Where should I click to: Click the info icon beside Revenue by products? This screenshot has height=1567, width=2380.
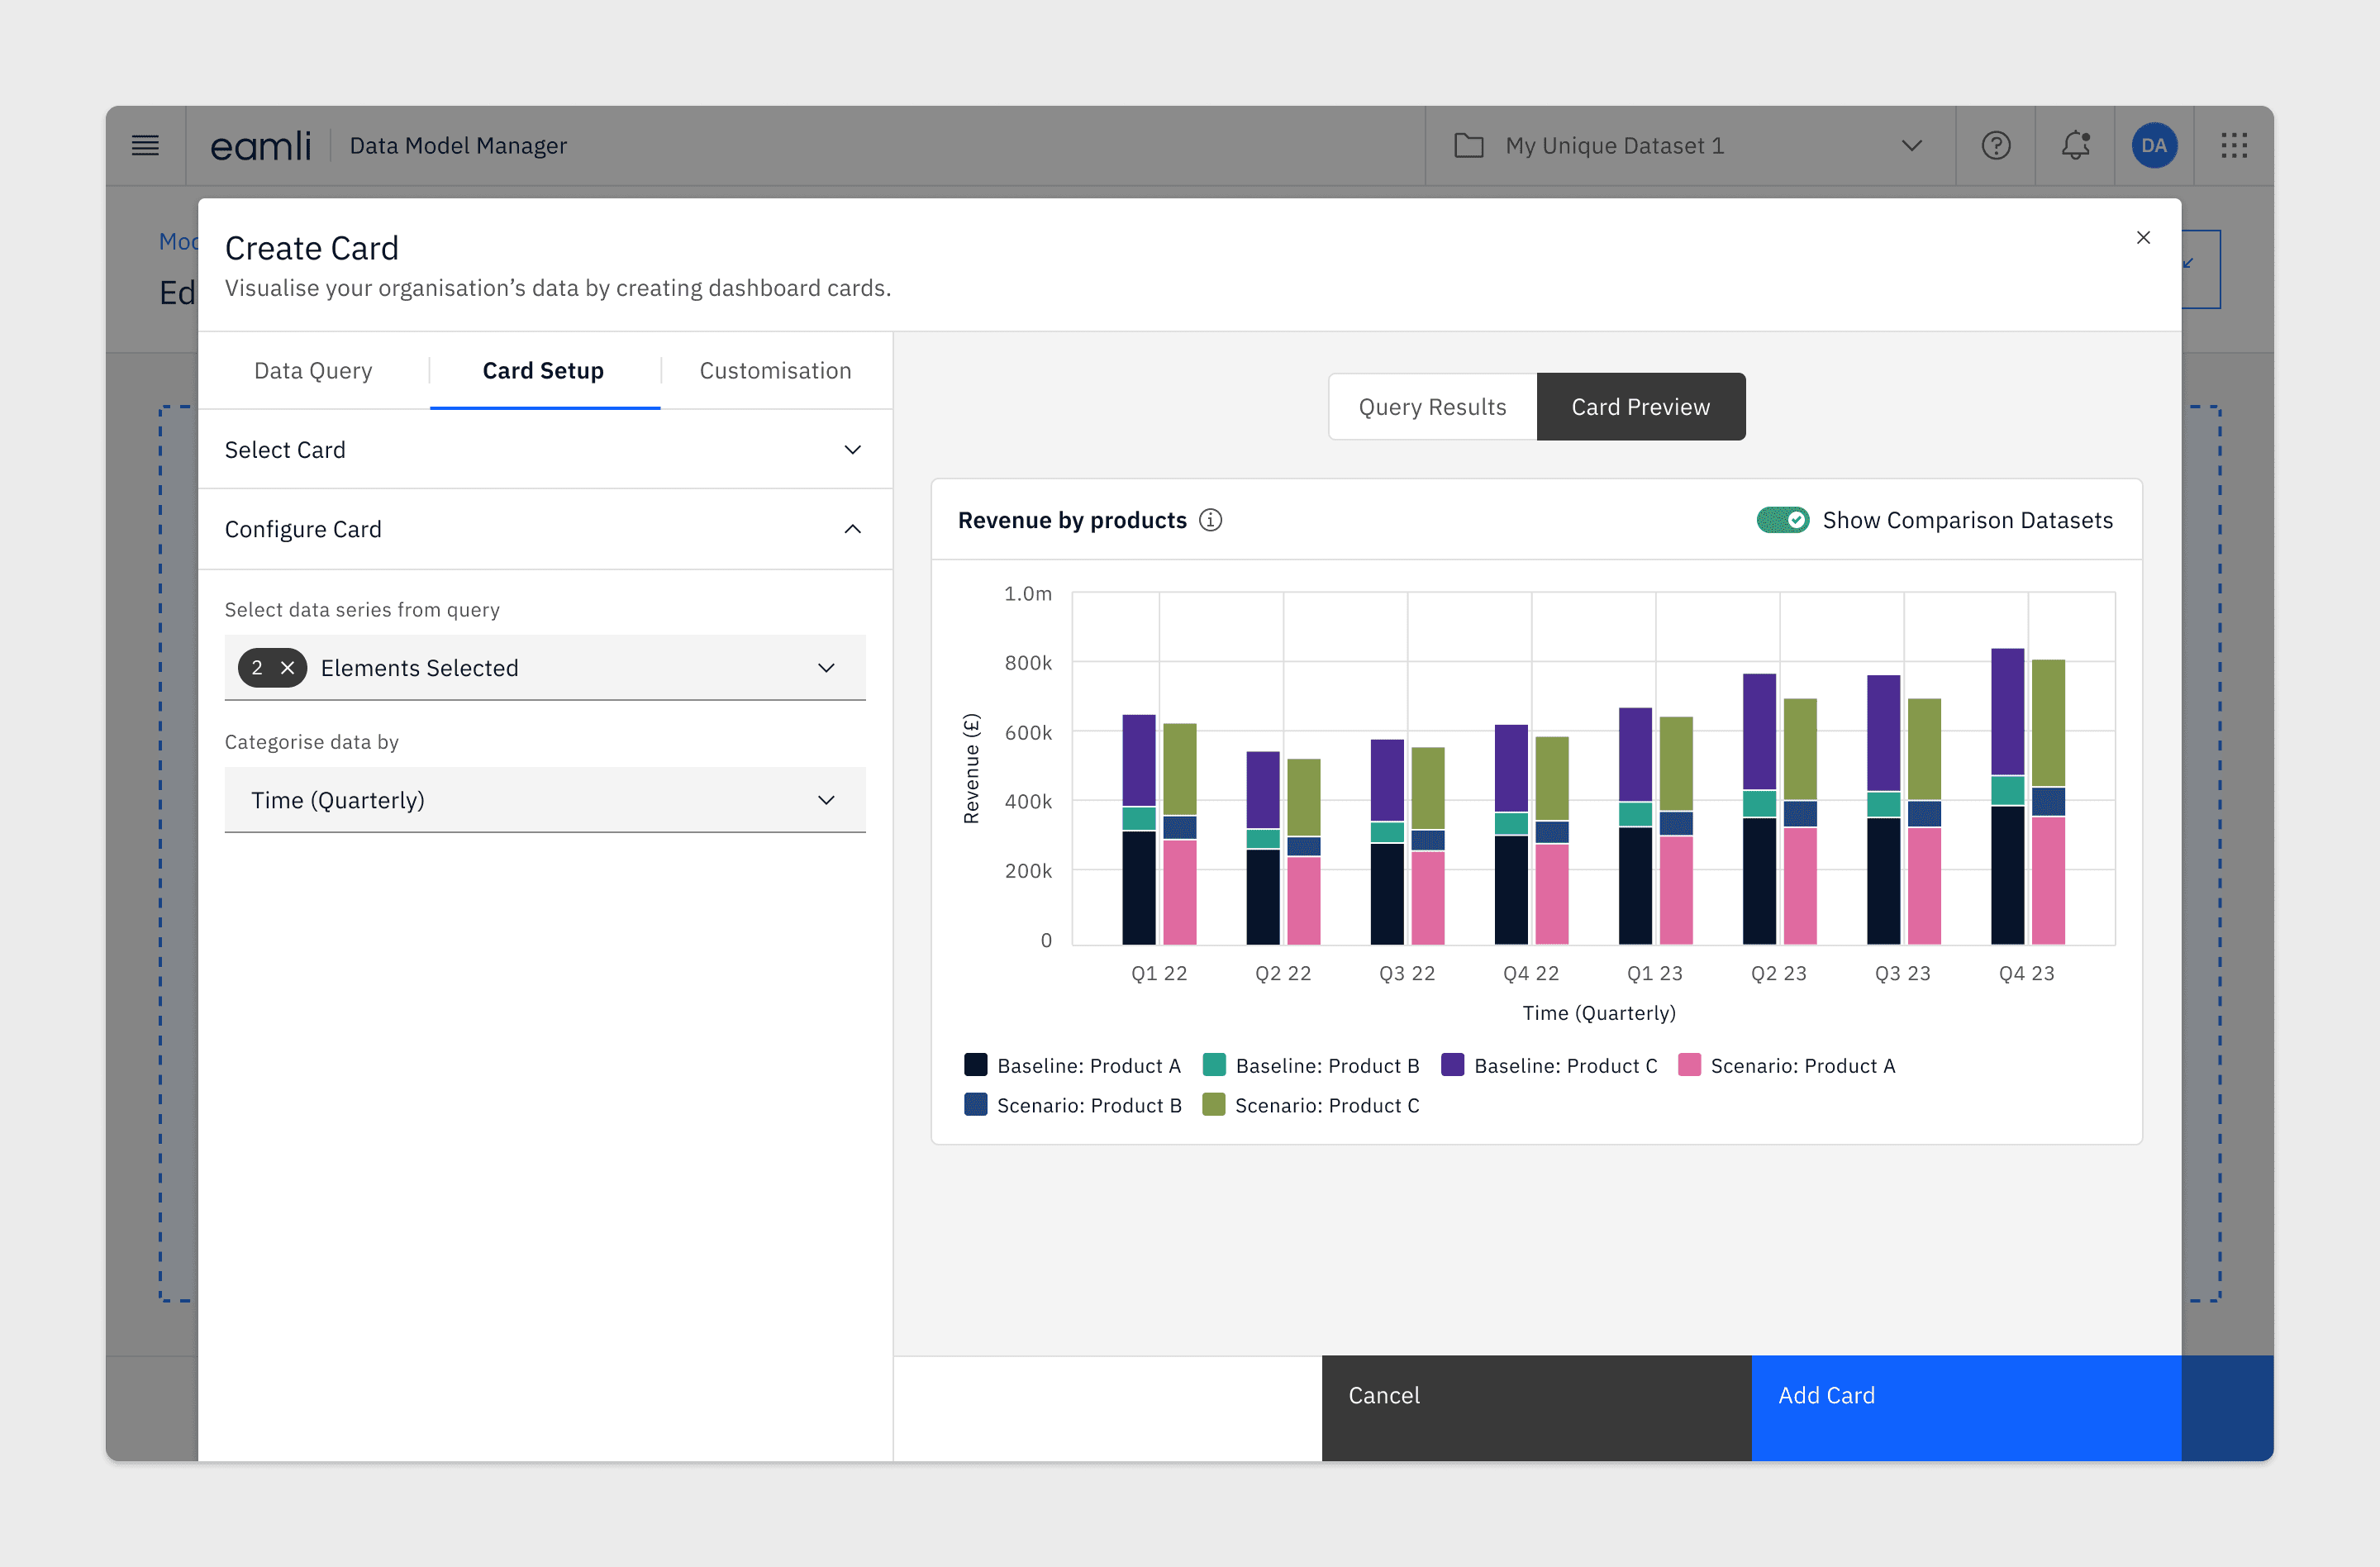tap(1210, 520)
